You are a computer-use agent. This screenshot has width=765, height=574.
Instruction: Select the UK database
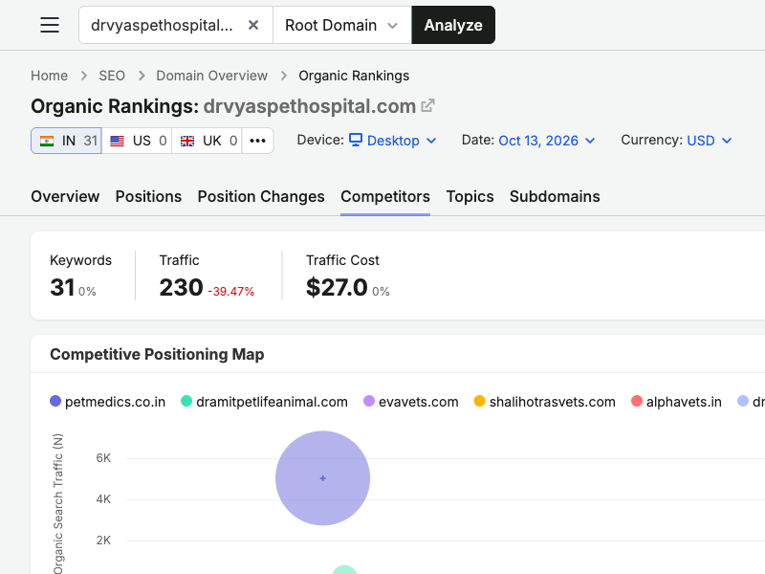207,141
